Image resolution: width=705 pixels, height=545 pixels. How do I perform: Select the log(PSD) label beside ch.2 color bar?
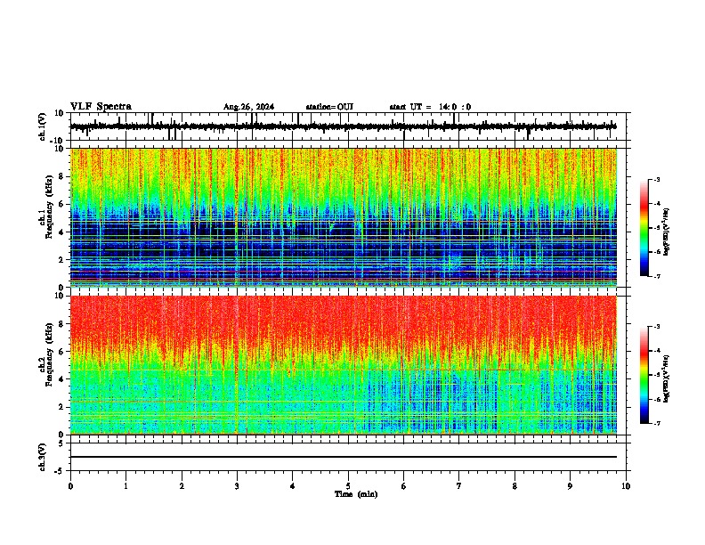click(667, 378)
